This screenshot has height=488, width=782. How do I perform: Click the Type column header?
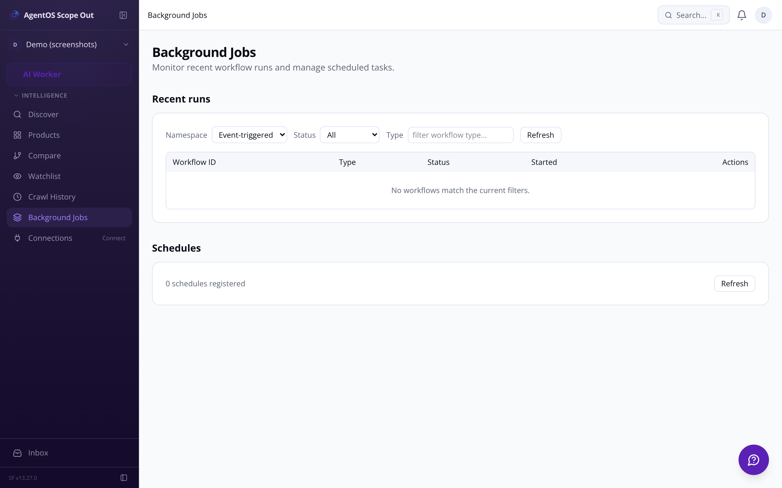pos(347,162)
